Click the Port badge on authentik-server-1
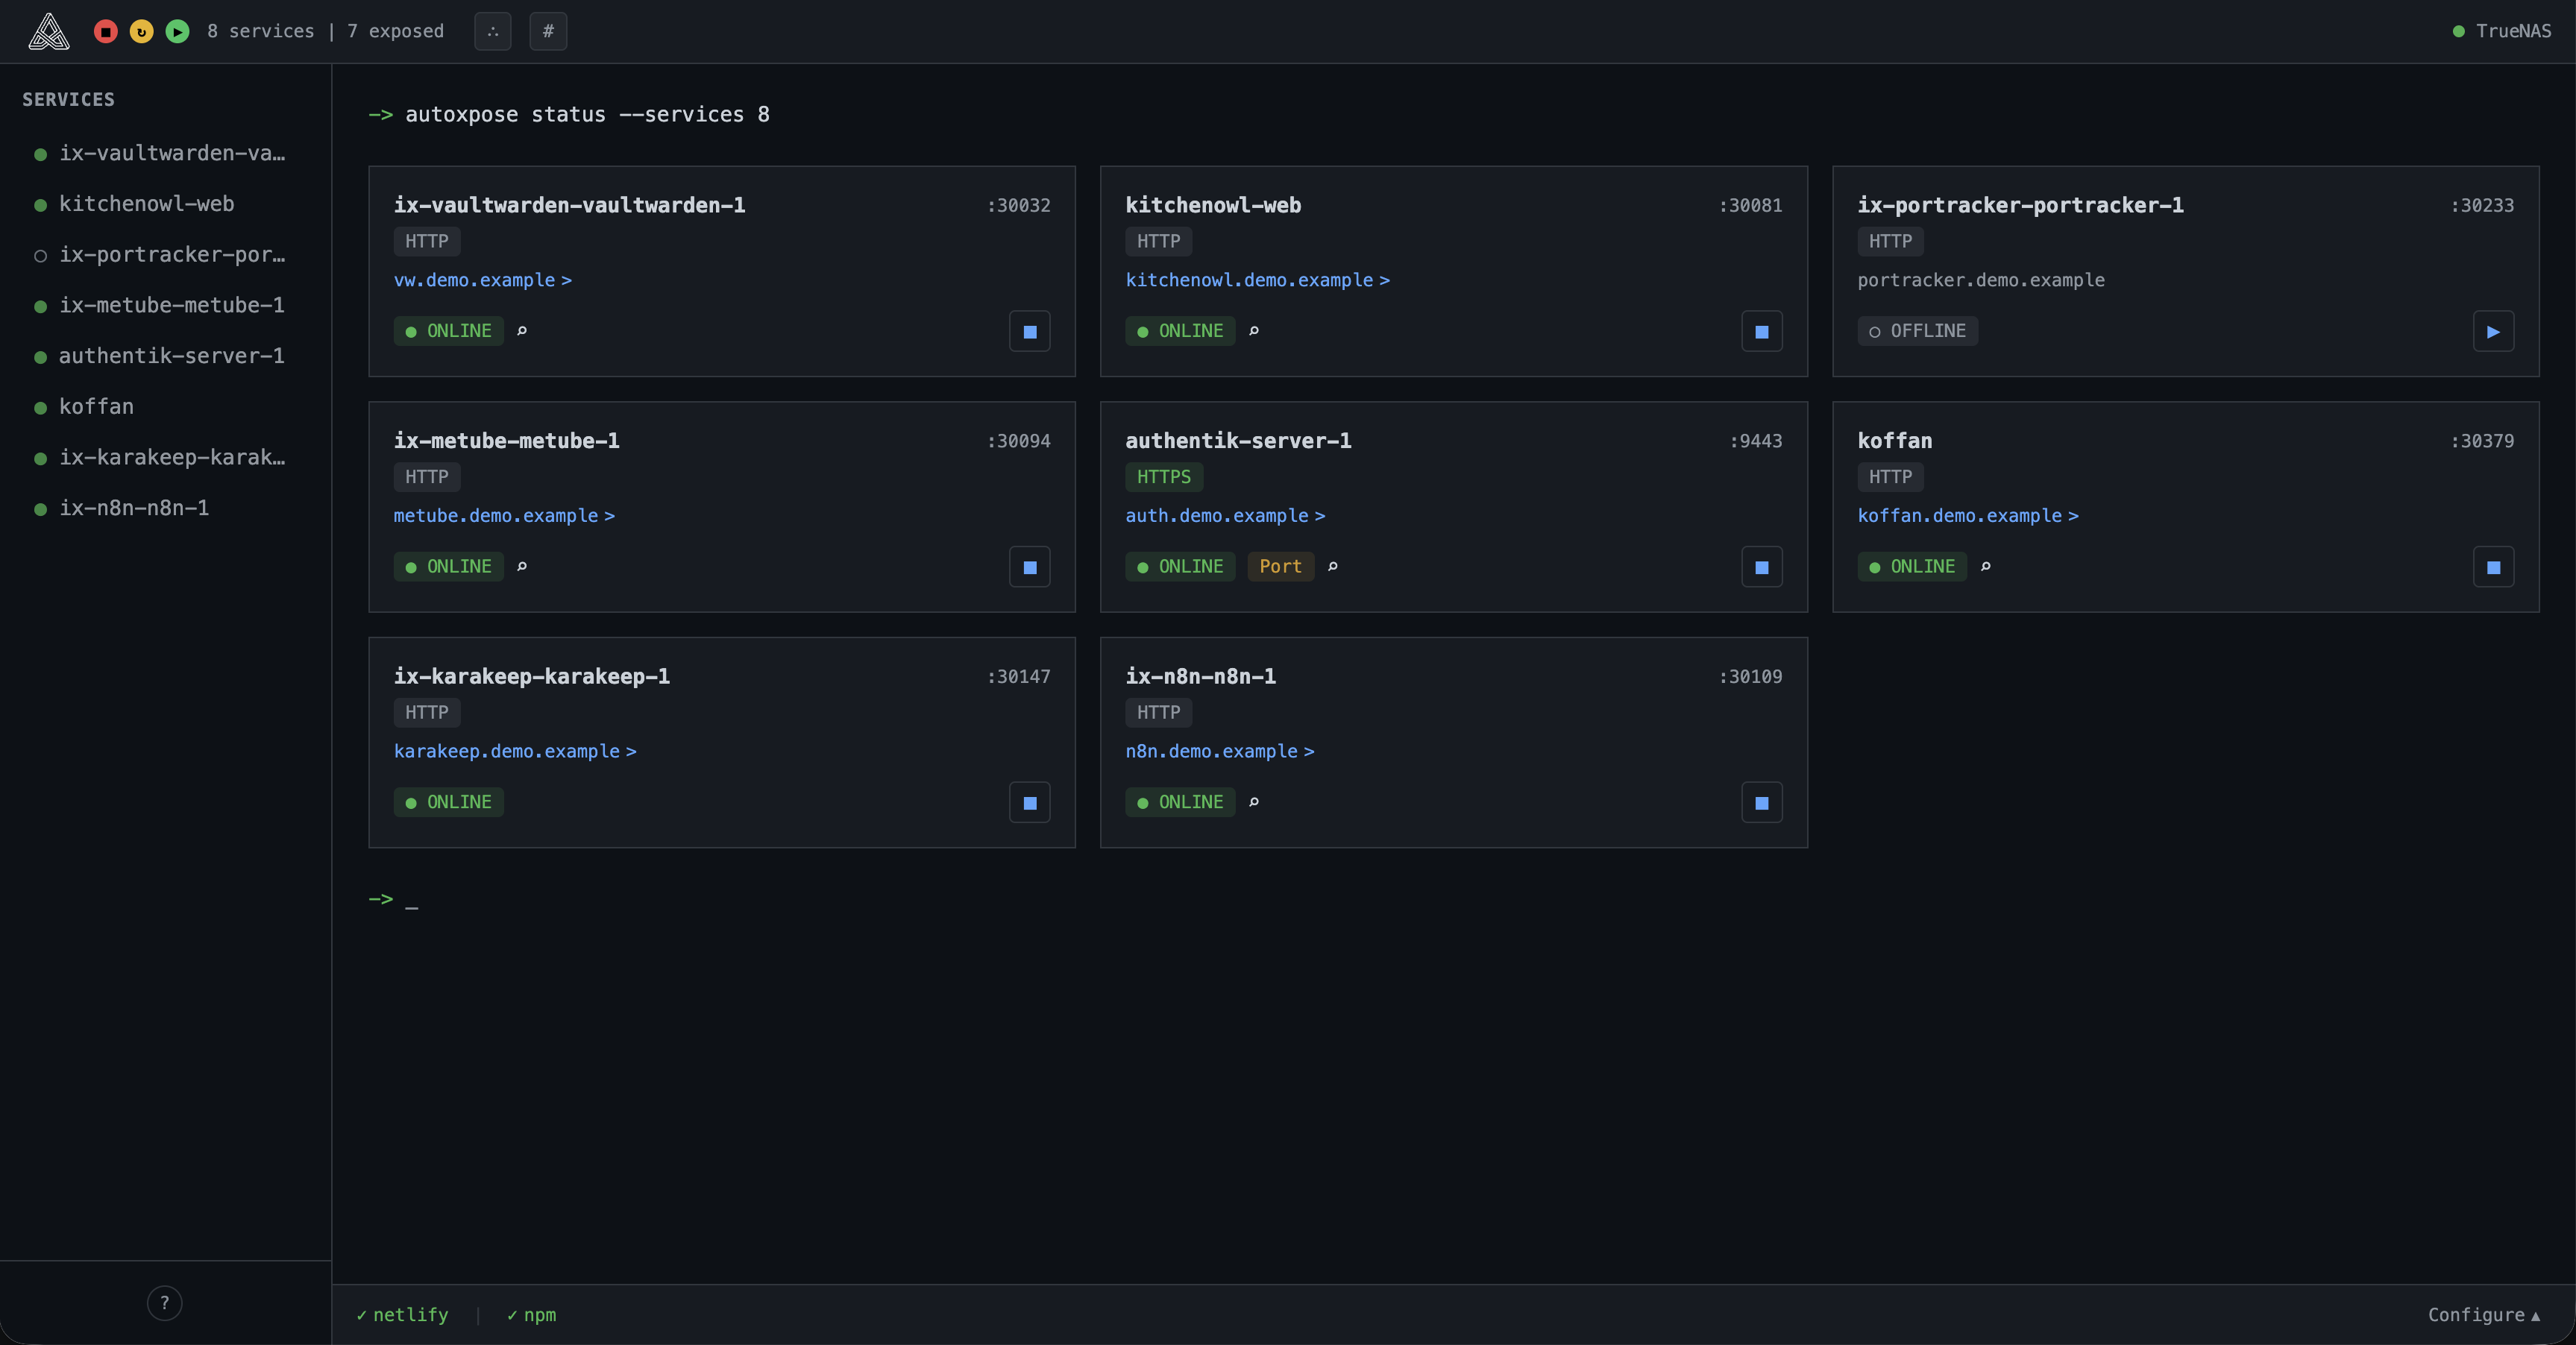Screen dimensions: 2576x1345 [1280, 567]
